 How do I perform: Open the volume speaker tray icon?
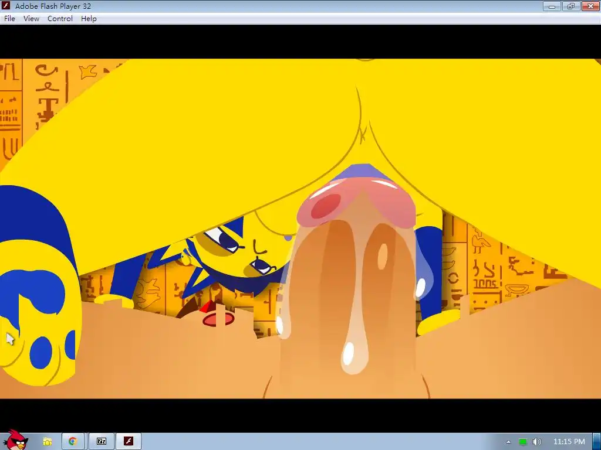pos(537,442)
